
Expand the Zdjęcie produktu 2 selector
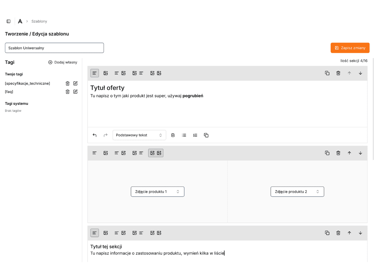[297, 192]
